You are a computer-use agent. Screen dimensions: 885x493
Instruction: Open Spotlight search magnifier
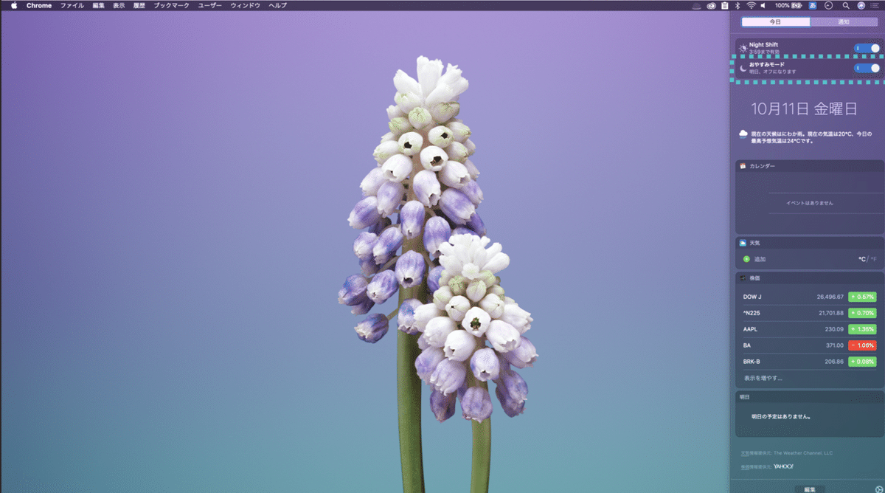pyautogui.click(x=846, y=5)
